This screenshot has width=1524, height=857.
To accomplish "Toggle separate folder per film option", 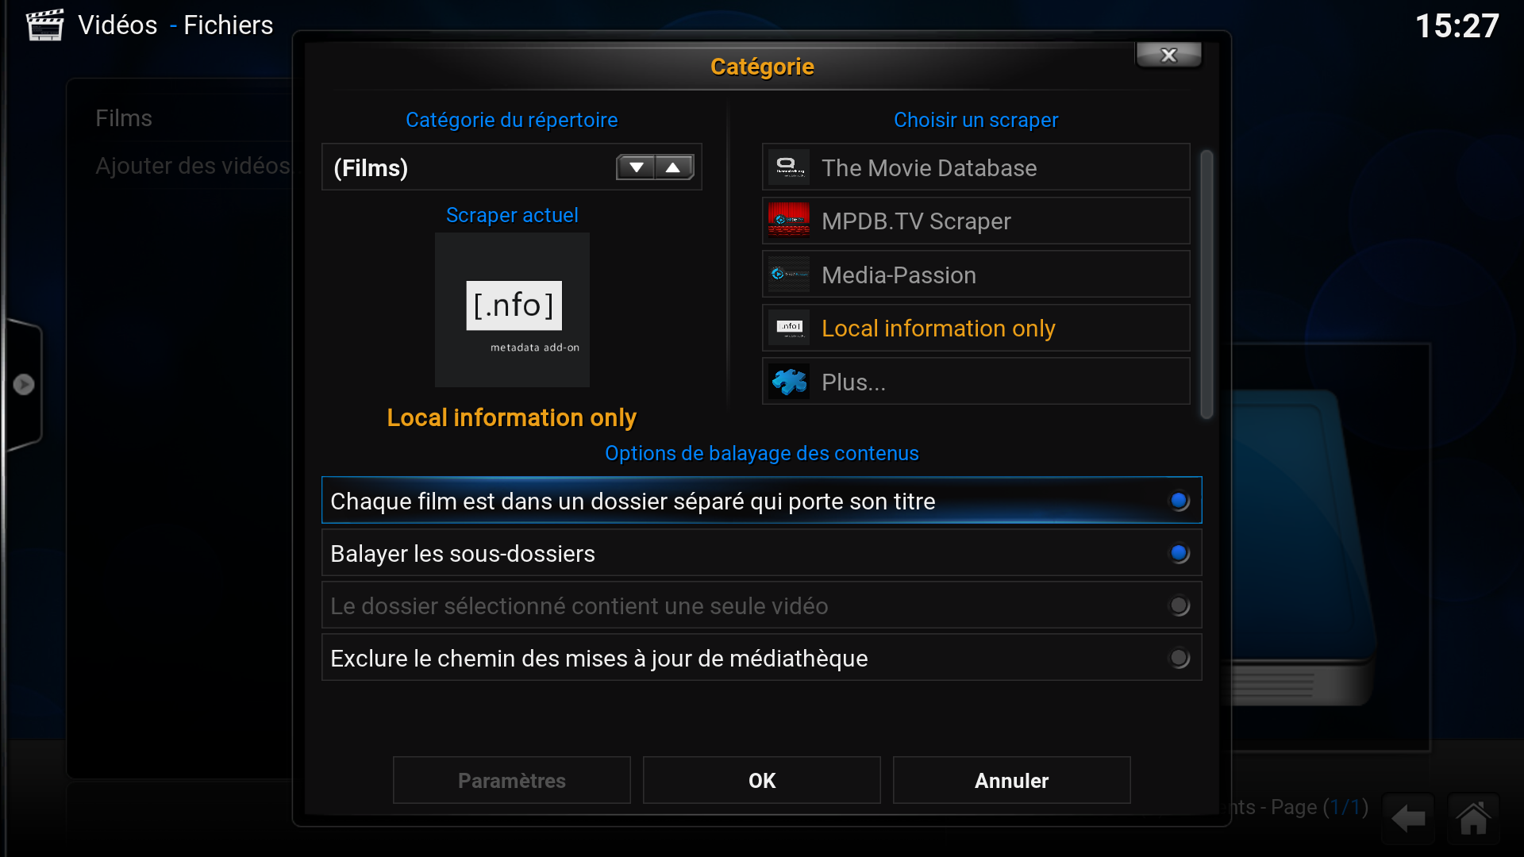I will coord(1179,501).
